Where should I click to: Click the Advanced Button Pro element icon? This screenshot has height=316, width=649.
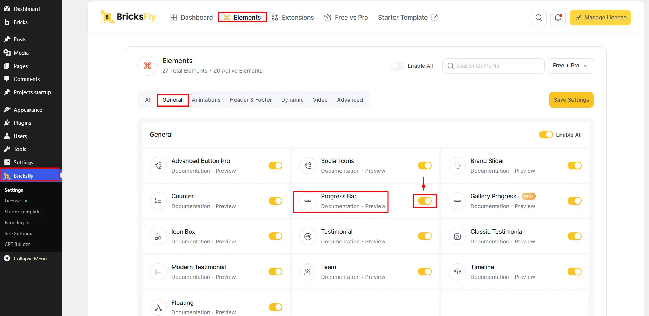point(158,165)
